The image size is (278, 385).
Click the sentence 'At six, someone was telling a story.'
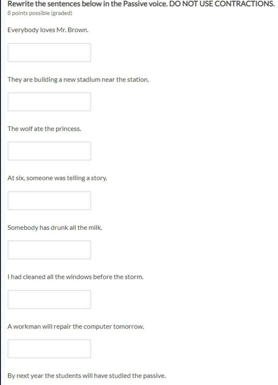click(x=57, y=178)
